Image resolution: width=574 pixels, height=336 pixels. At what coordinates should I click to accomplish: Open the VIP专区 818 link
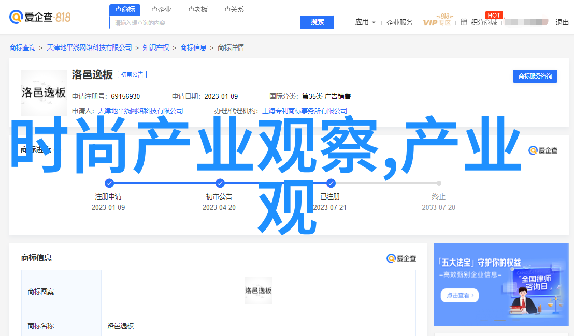pyautogui.click(x=437, y=21)
